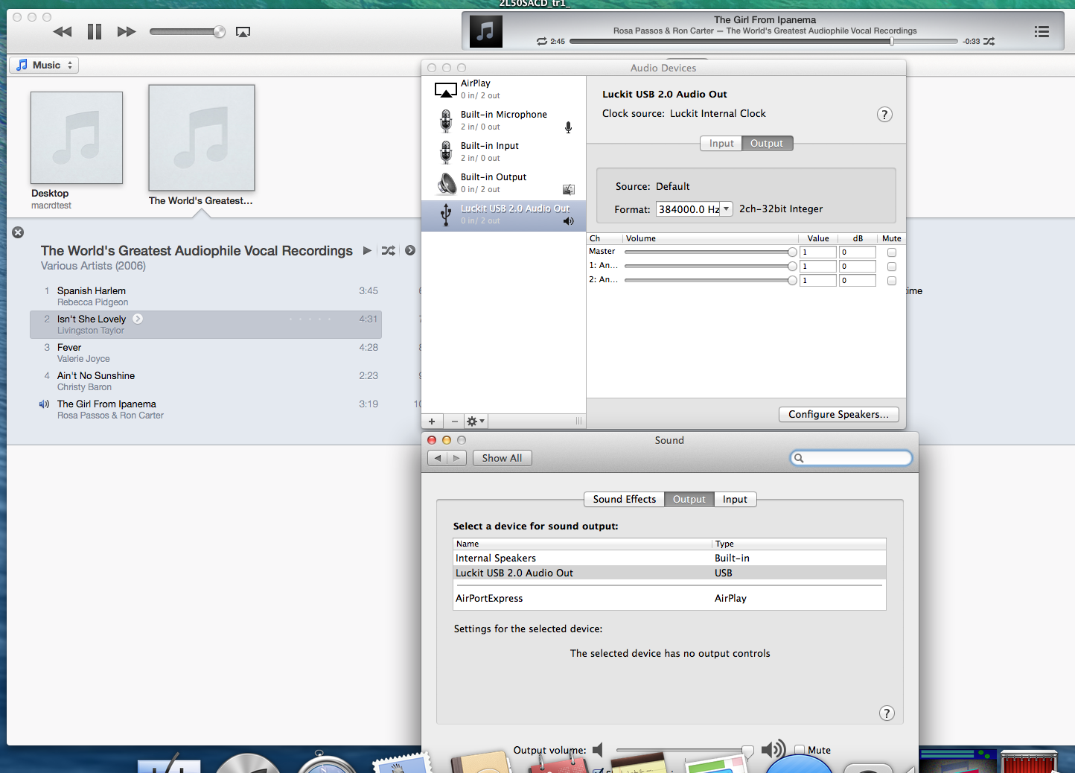Viewport: 1075px width, 773px height.
Task: Toggle the Master channel mute checkbox
Action: point(892,252)
